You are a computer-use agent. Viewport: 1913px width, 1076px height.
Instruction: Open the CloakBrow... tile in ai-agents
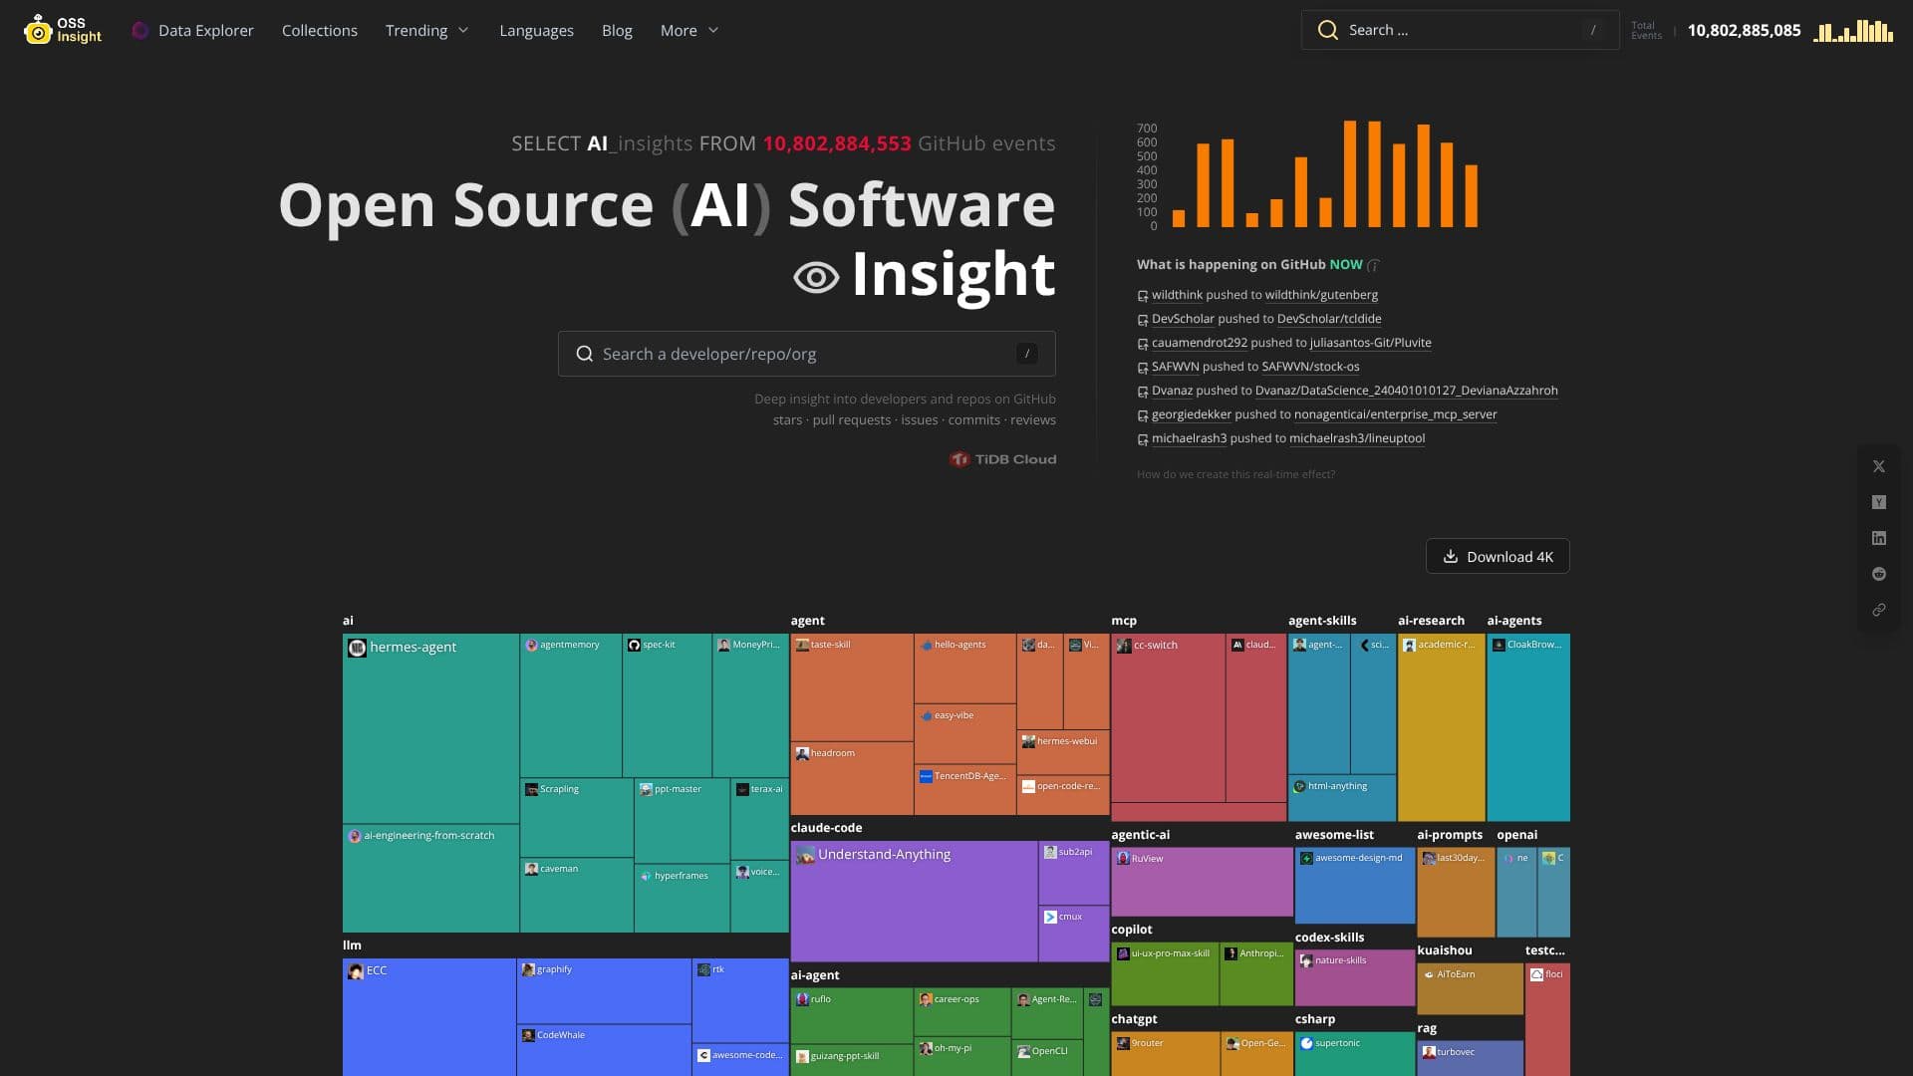[x=1528, y=727]
